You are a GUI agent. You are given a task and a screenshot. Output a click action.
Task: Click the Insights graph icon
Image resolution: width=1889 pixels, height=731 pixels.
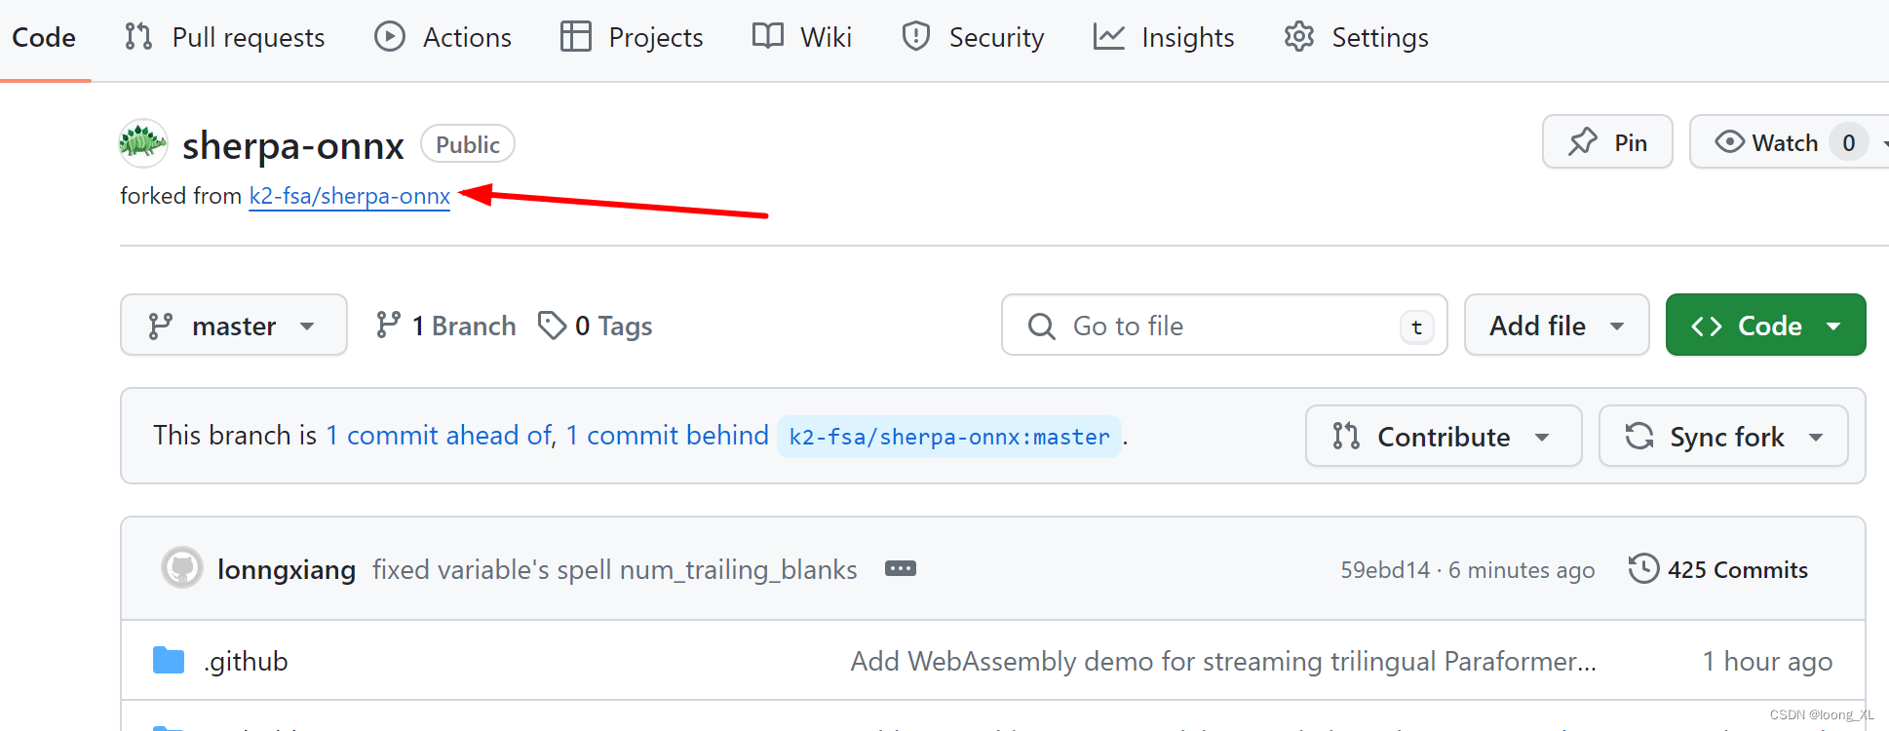1109,37
